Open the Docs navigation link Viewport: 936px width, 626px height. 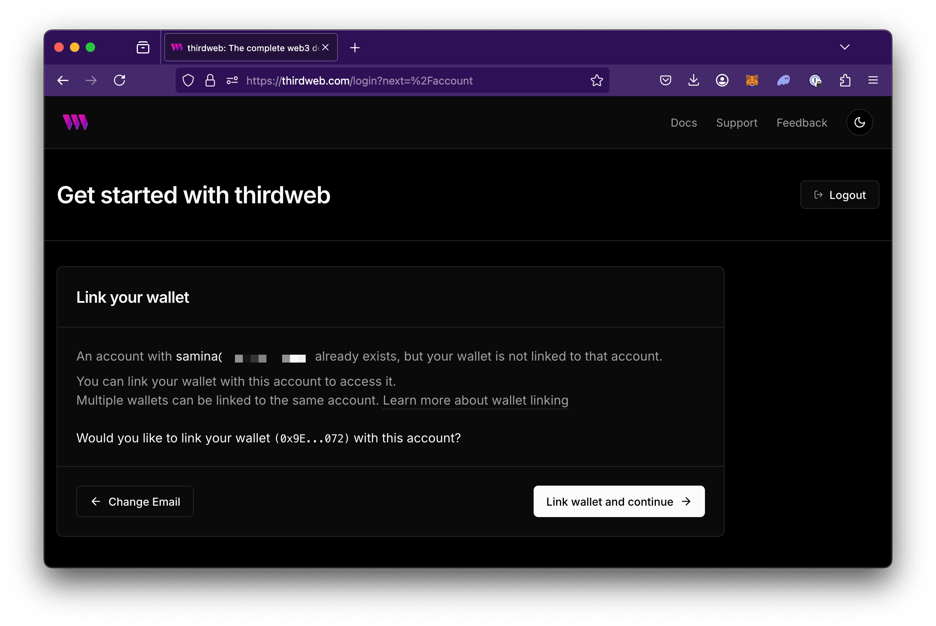click(683, 123)
